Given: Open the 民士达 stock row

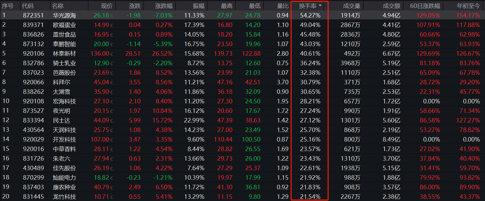Looking at the screenshot, I should pos(61,121).
